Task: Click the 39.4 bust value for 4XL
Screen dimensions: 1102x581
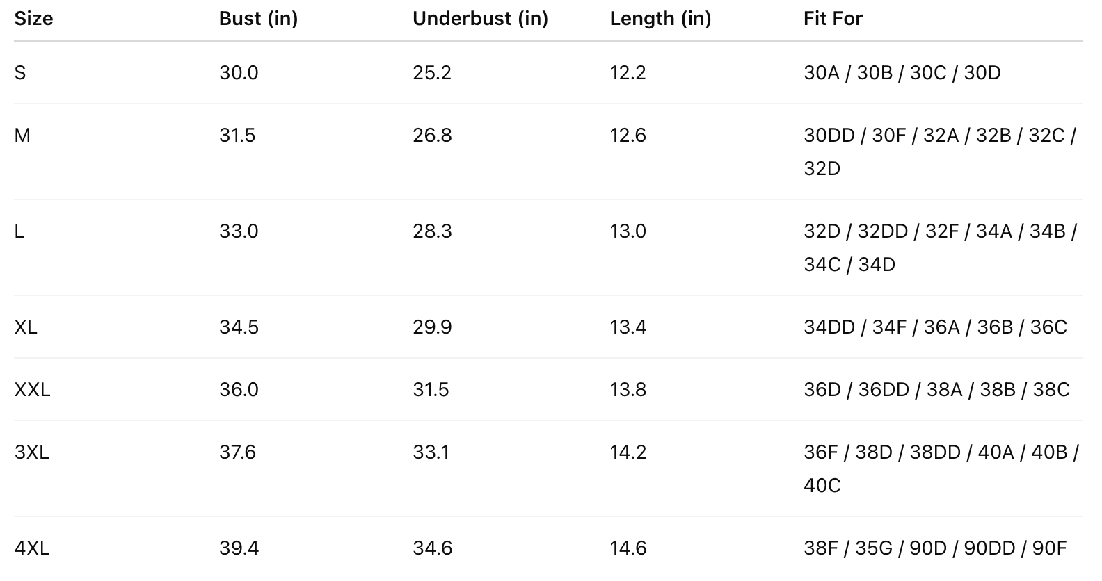Action: coord(239,548)
